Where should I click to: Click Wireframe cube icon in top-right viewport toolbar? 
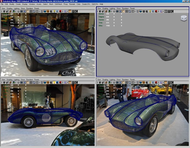pos(137,11)
